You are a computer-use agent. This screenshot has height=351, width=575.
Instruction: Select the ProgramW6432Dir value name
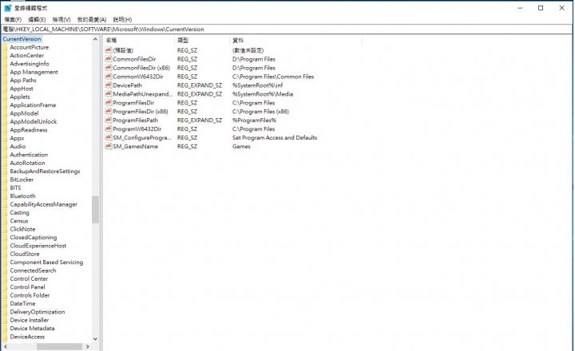tap(137, 129)
